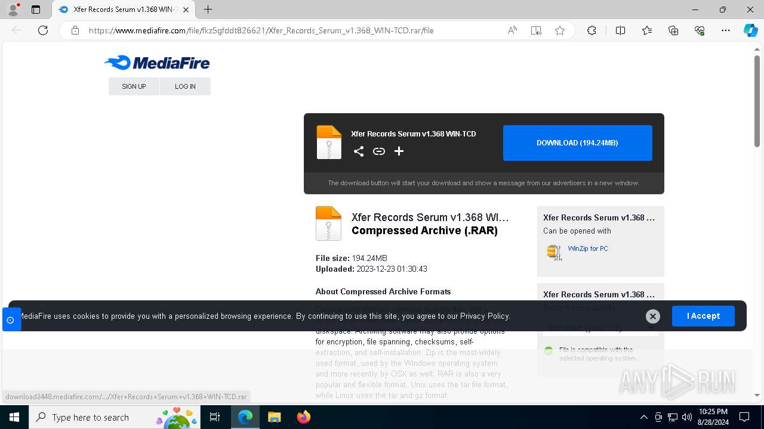Open cookie settings gear badge

11,320
